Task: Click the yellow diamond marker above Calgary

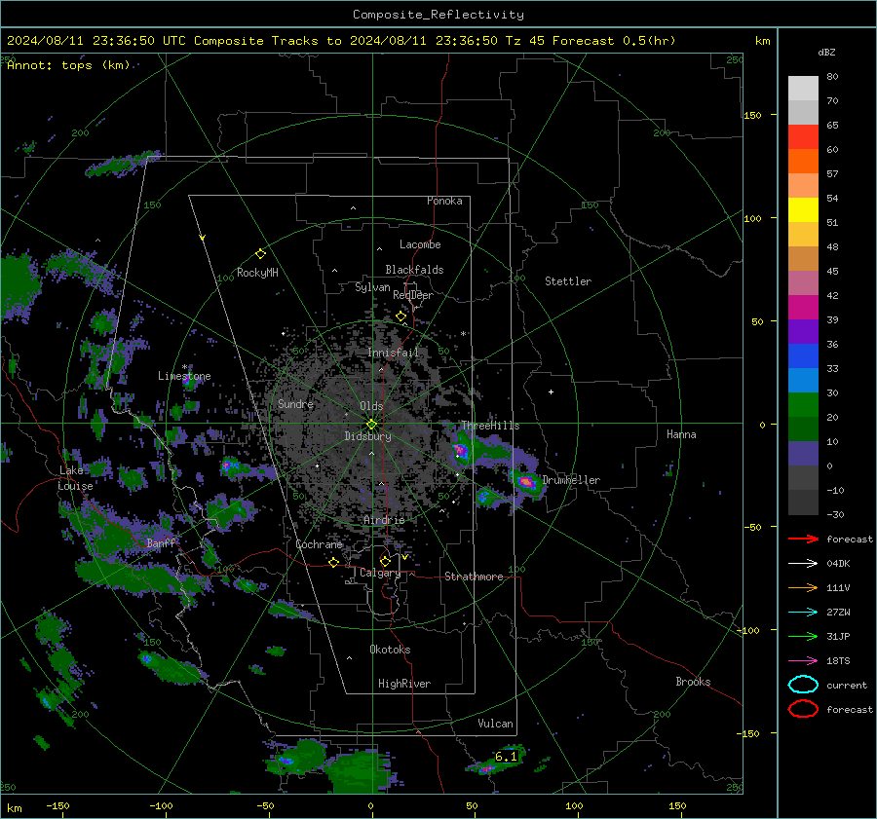Action: point(385,561)
